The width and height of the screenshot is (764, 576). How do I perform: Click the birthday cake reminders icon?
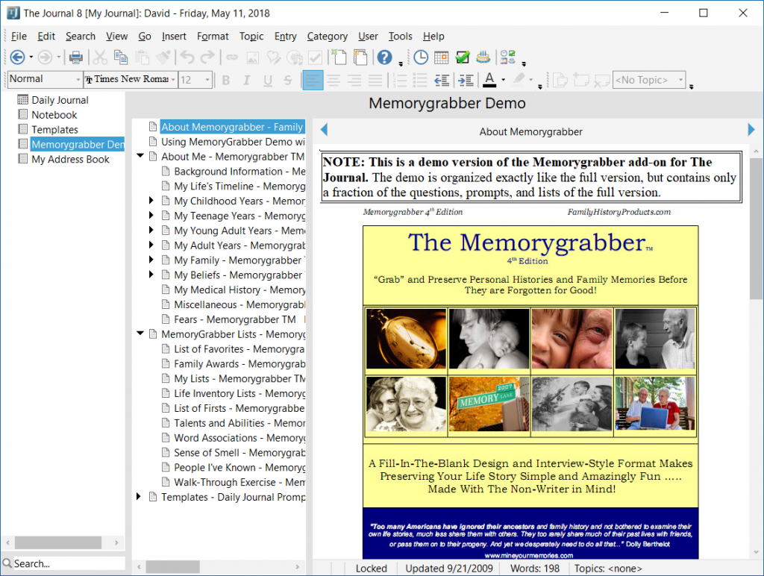pyautogui.click(x=483, y=57)
